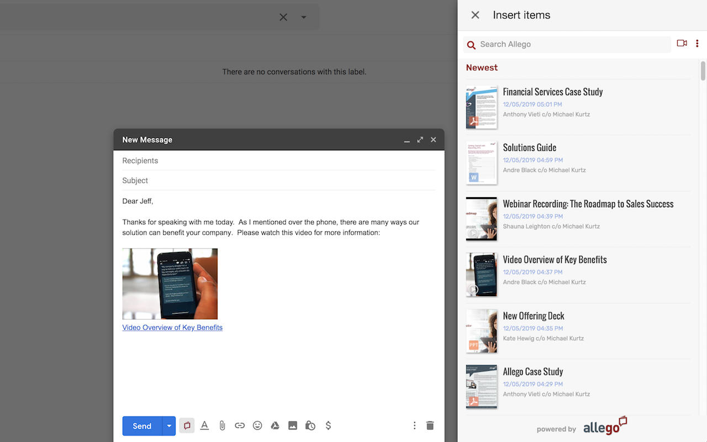707x442 pixels.
Task: Close the Insert items panel
Action: tap(475, 15)
